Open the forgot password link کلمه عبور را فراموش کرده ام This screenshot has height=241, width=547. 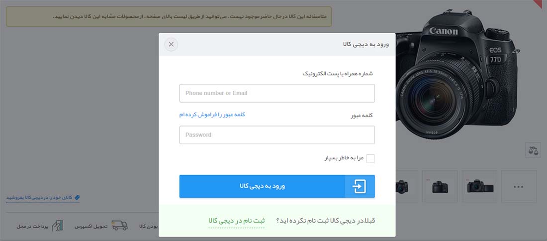212,115
